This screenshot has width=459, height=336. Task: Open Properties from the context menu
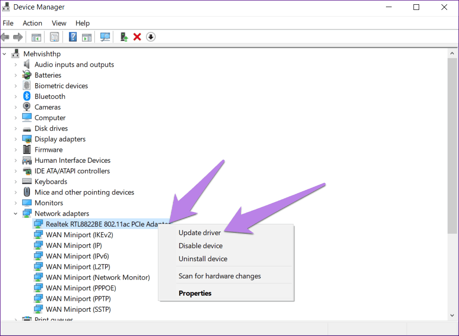point(195,293)
